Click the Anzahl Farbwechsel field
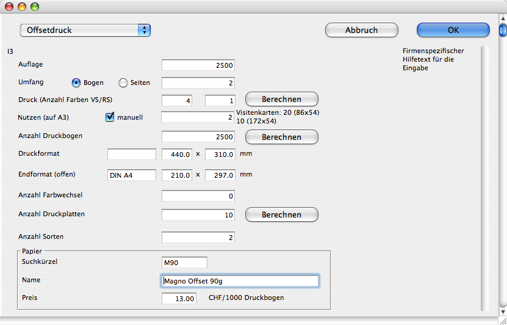 click(198, 196)
